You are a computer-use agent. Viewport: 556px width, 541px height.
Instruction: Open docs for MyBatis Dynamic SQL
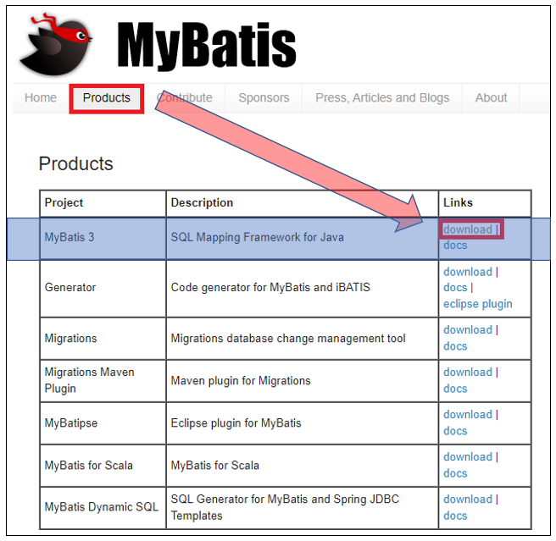[455, 516]
